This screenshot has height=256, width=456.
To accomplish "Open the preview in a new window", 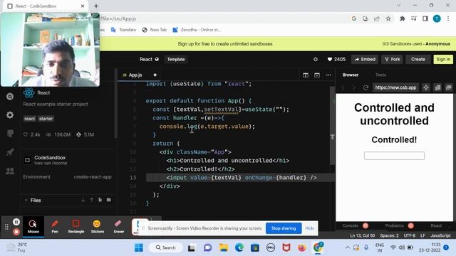I will pyautogui.click(x=449, y=87).
